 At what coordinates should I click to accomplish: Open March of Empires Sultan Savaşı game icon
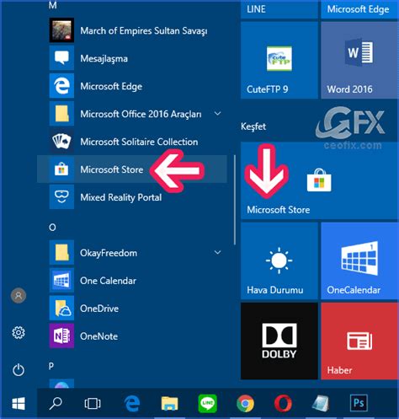[x=61, y=30]
